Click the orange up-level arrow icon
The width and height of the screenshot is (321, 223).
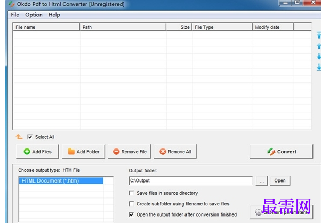click(19, 137)
